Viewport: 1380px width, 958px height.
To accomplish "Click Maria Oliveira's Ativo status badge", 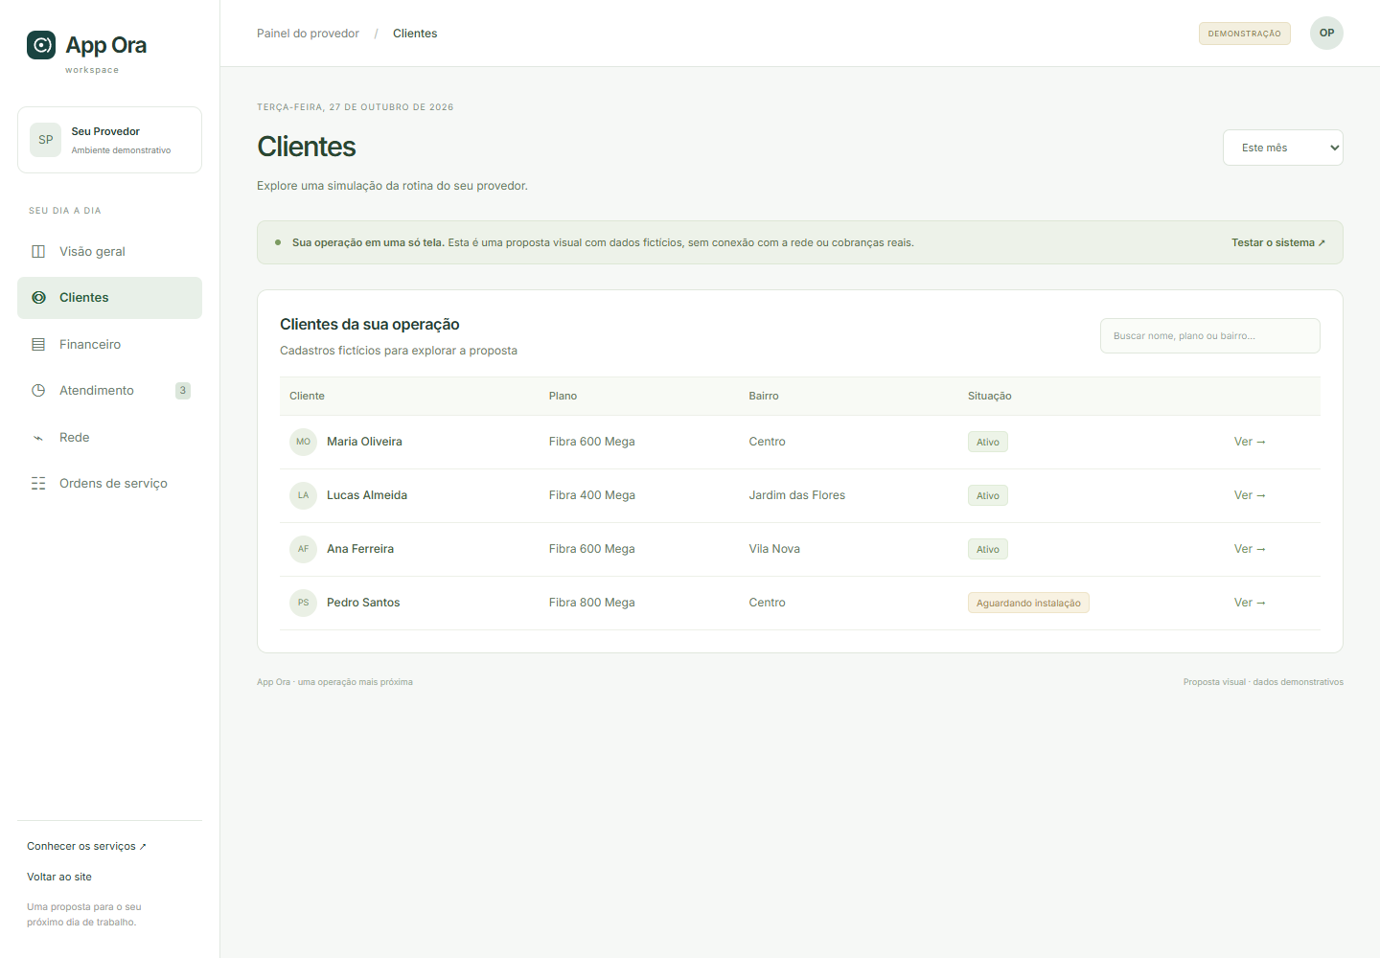I will (x=988, y=443).
